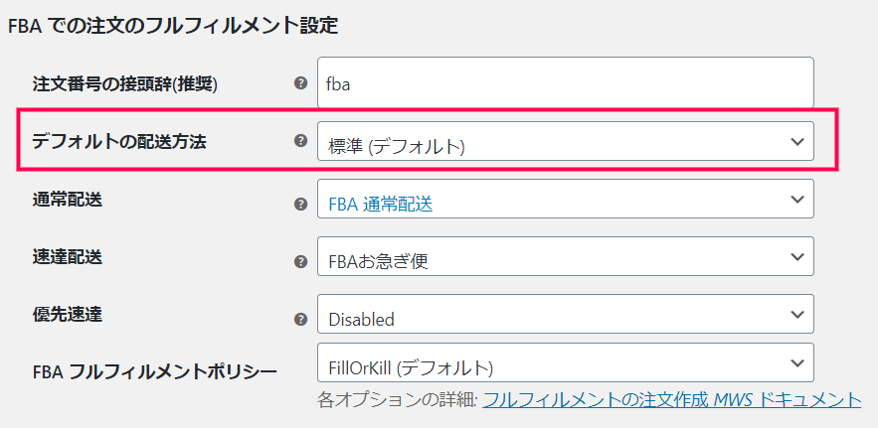
Task: Click the 速達配送 row label
Action: pos(68,257)
